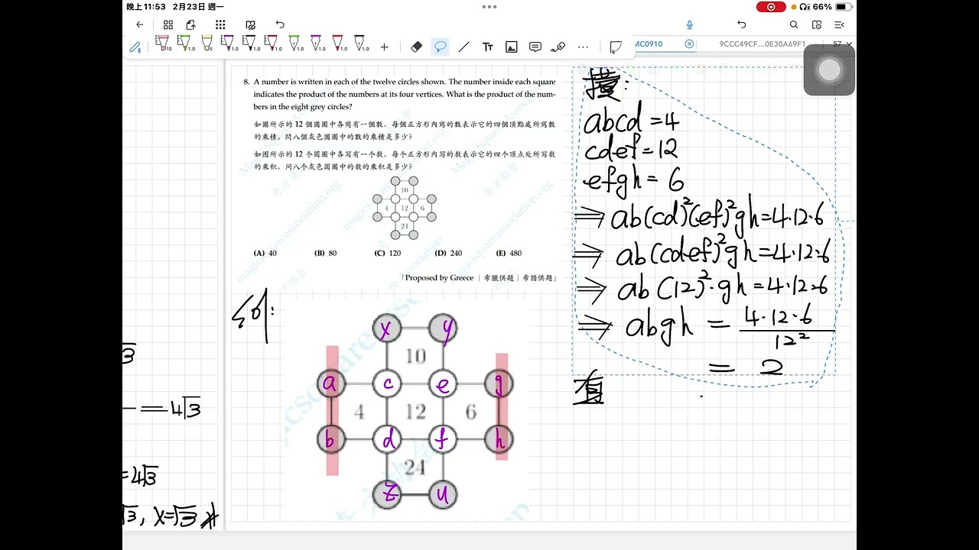Click answer option (C) 120
Viewport: 979px width, 550px height.
tap(387, 253)
